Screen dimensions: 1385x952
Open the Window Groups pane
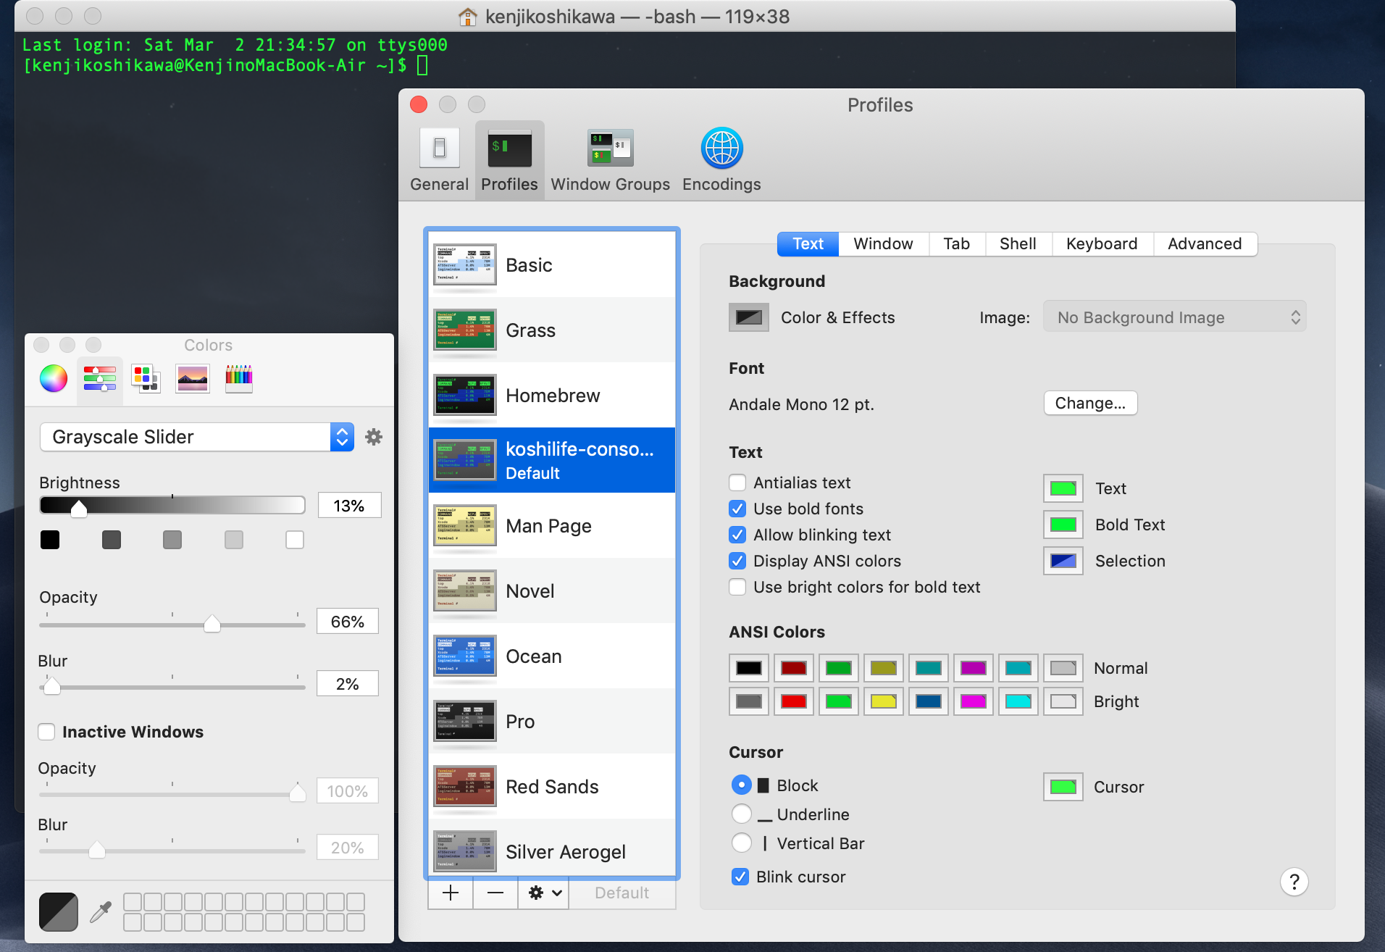click(610, 159)
